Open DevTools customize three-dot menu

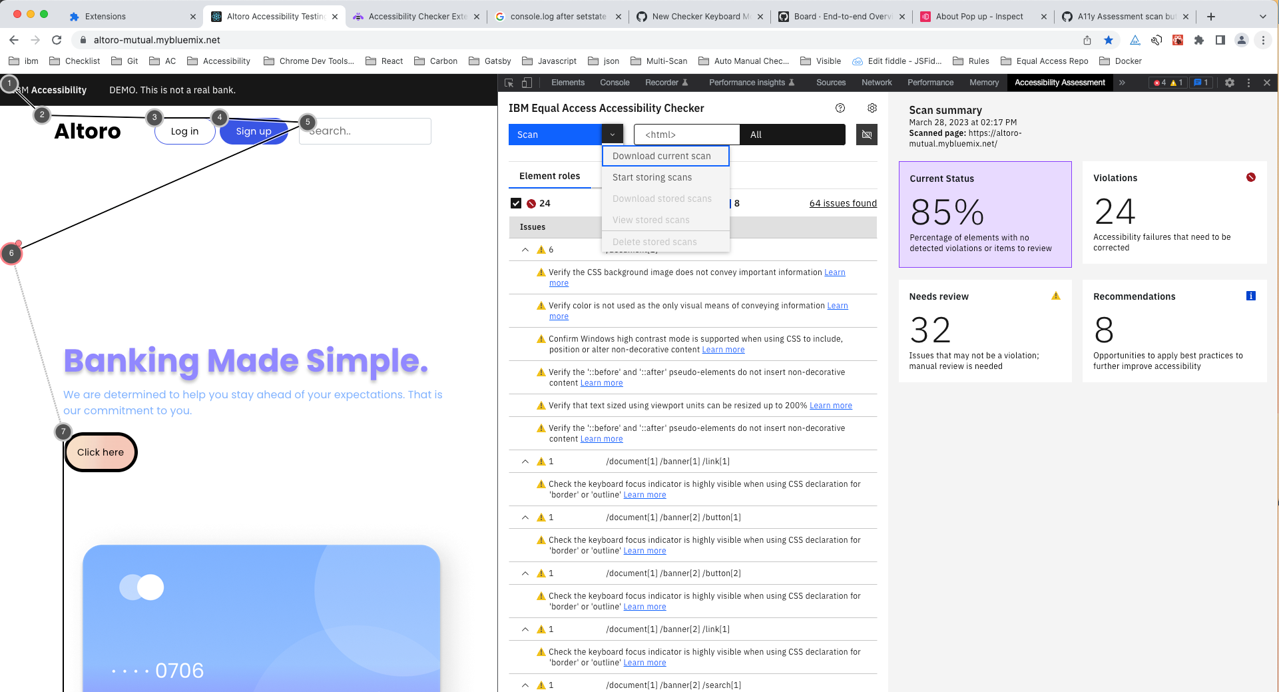point(1248,83)
